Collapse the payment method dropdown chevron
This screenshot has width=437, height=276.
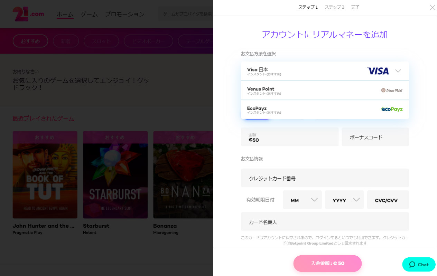pyautogui.click(x=398, y=71)
